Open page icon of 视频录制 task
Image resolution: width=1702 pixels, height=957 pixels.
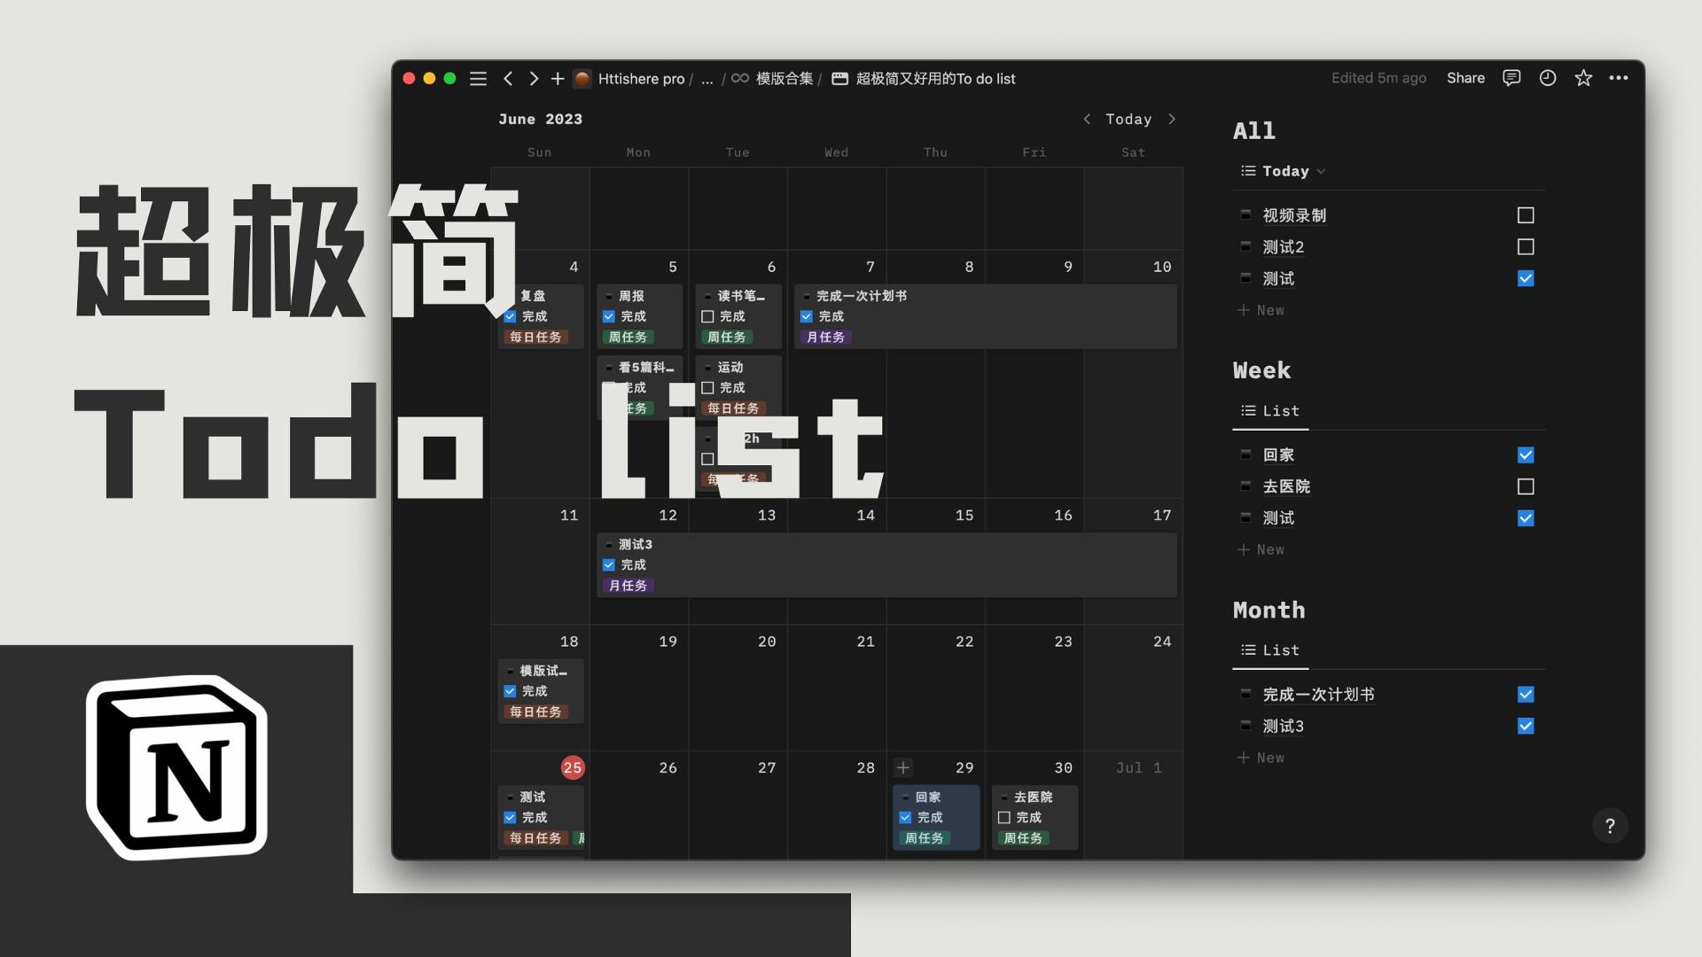point(1245,215)
